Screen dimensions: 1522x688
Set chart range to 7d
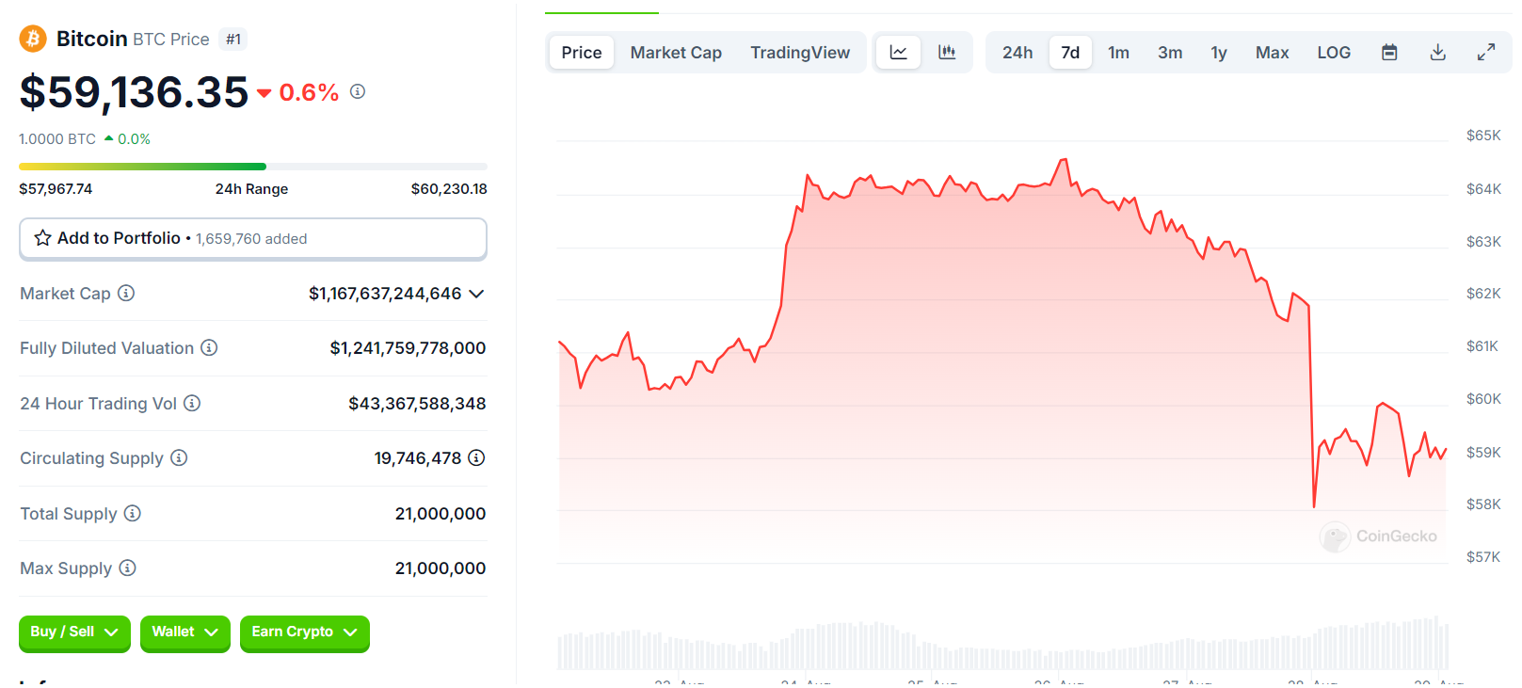[1070, 53]
